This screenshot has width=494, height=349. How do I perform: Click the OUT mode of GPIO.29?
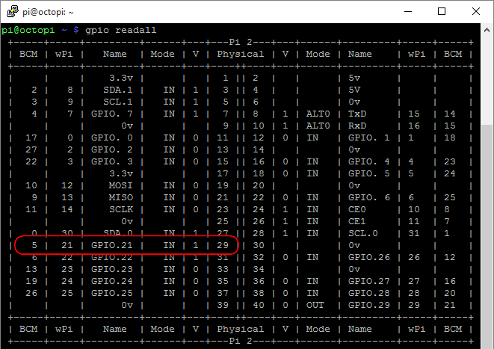pos(315,305)
